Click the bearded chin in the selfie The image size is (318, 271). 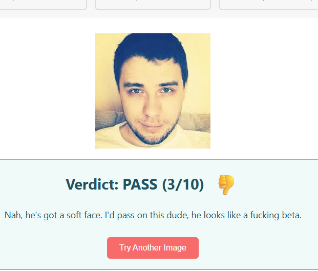tap(152, 137)
